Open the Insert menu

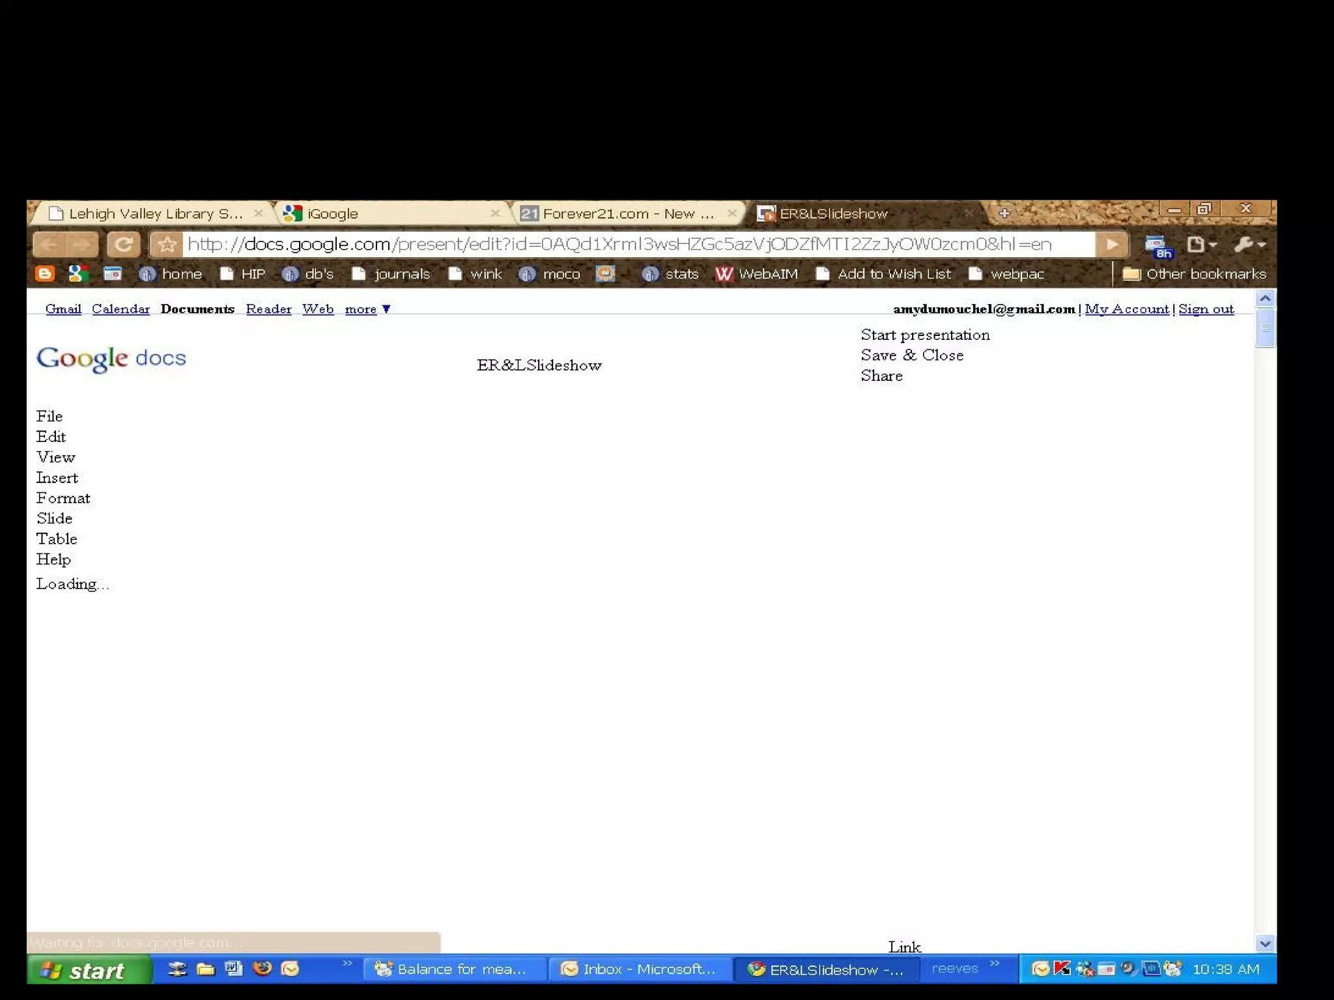click(x=57, y=478)
